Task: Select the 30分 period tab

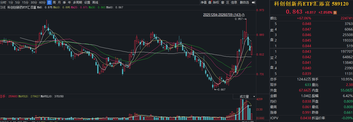Action: pyautogui.click(x=34, y=2)
